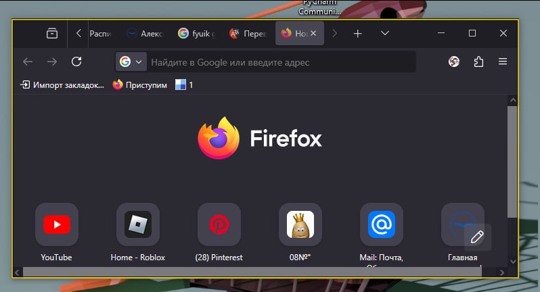Click Импорт закладок bookmark toolbar item
Viewport: 540px width, 292px height.
62,84
